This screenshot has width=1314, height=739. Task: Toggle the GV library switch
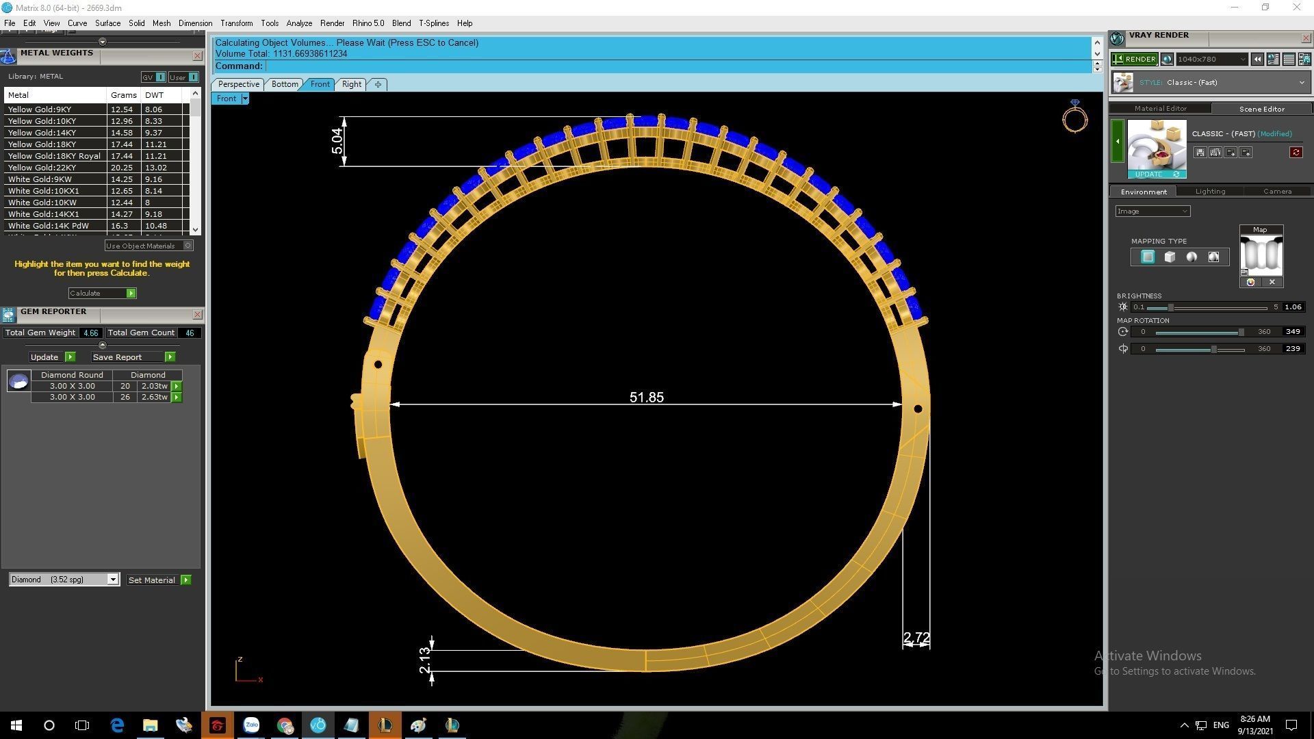[153, 77]
